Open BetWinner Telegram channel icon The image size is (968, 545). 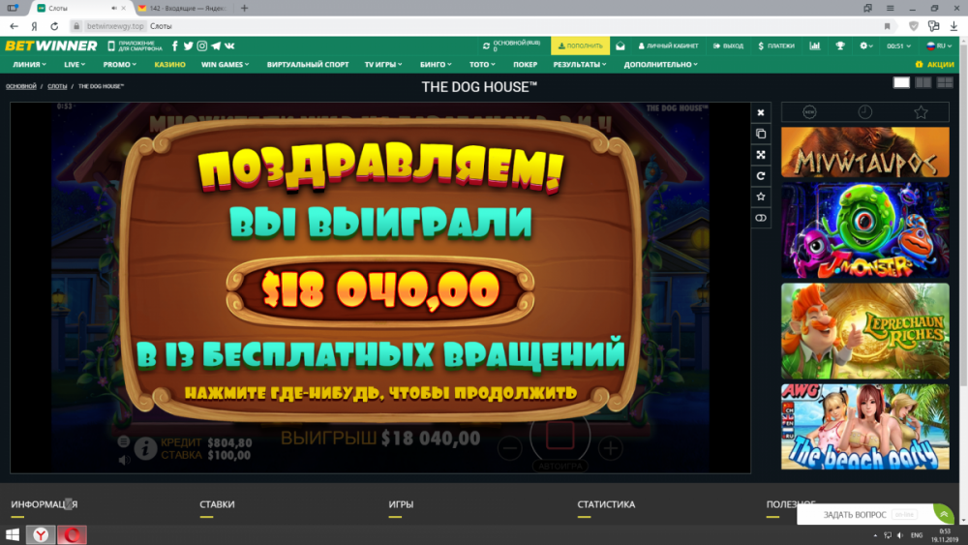(x=216, y=45)
